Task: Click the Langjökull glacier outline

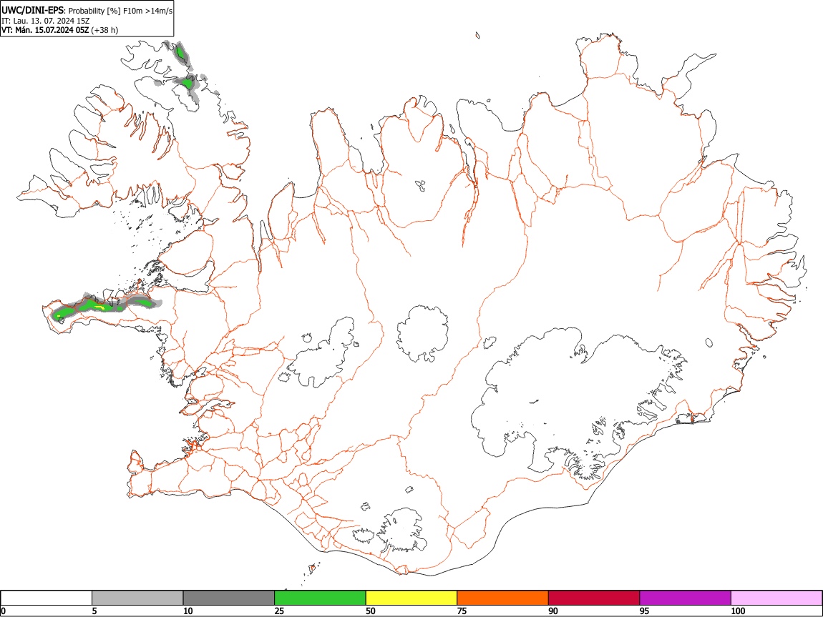Action: 323,354
